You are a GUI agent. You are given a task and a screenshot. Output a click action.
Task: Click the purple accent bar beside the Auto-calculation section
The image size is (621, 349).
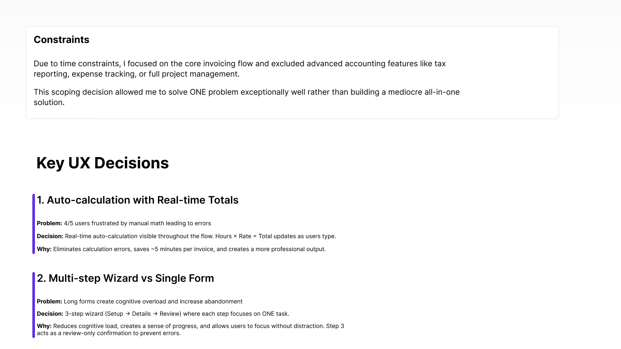(x=34, y=224)
